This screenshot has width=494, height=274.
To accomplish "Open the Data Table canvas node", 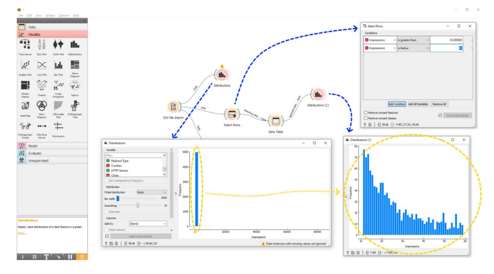I will 276,120.
